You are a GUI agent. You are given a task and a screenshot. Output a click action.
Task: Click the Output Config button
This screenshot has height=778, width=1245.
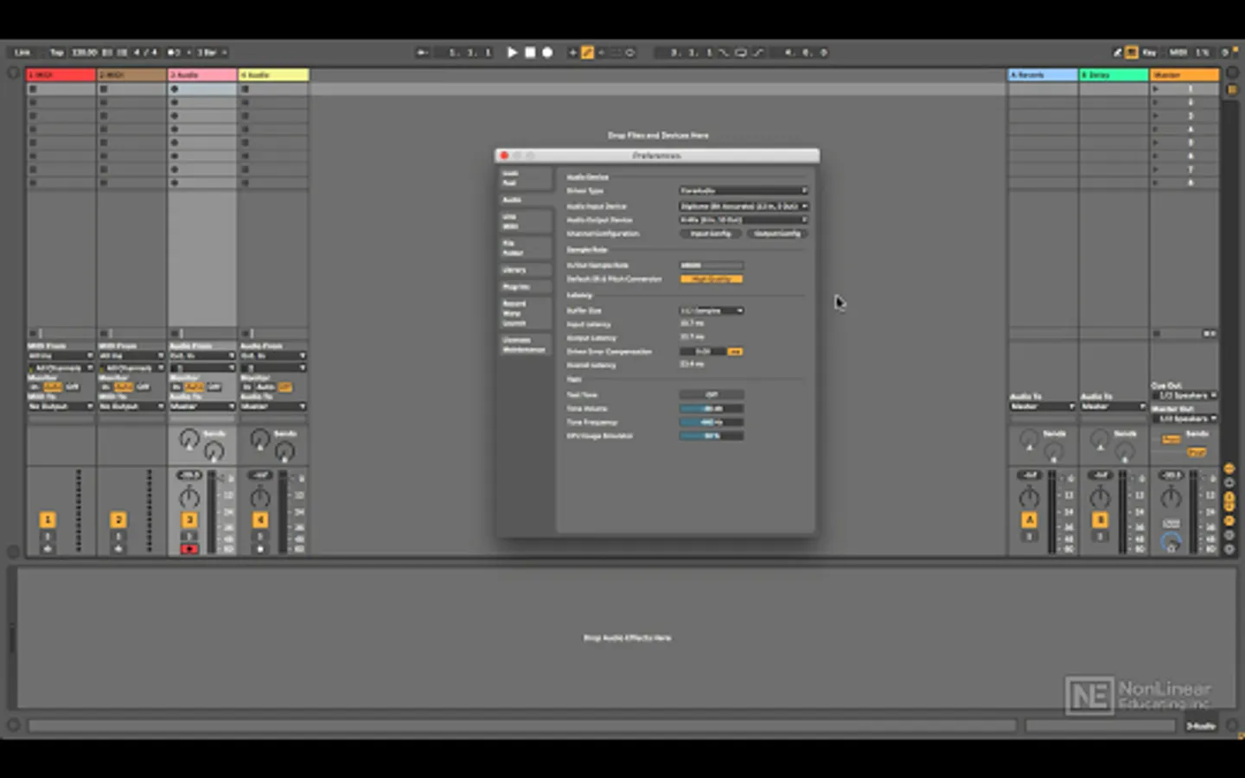pyautogui.click(x=776, y=233)
